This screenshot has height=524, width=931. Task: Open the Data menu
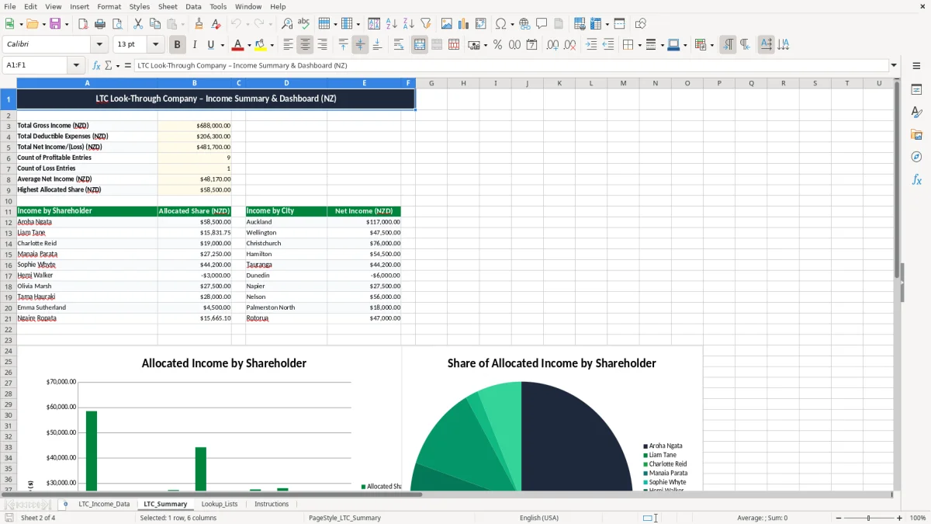point(193,6)
